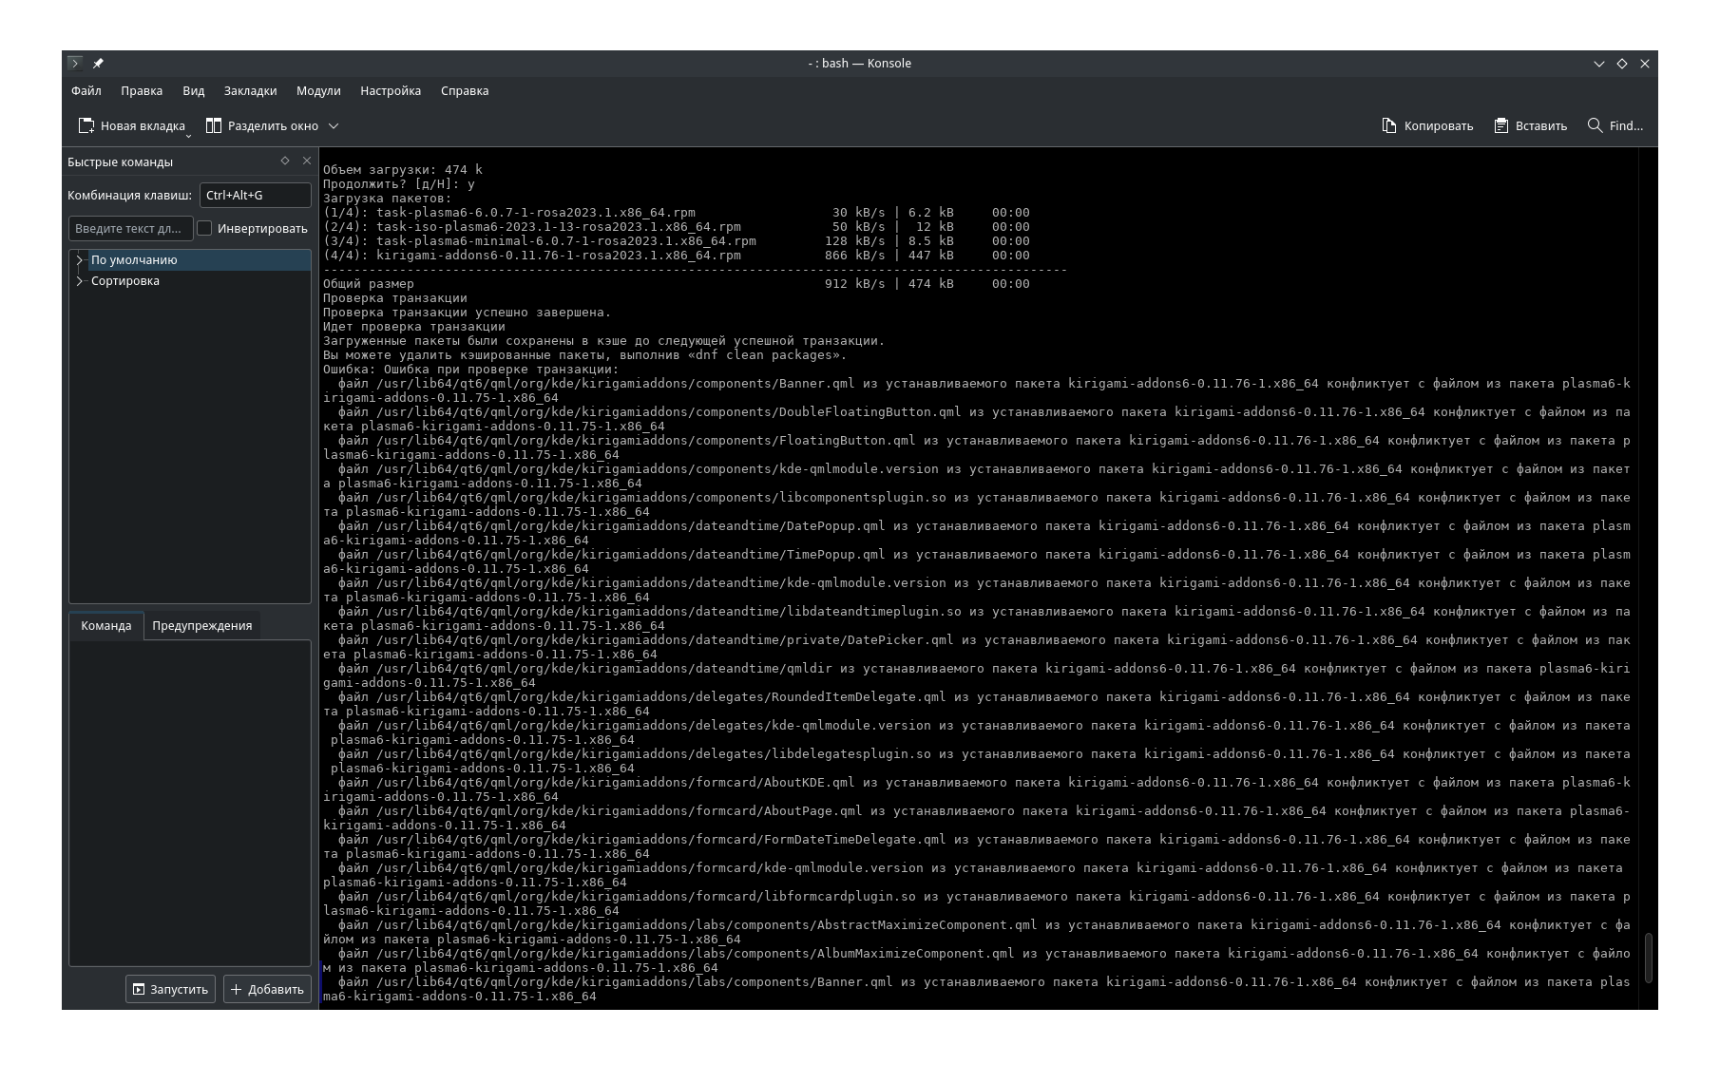Click the task-iso-plasma6-2023.1-13 download line
This screenshot has height=1083, width=1720.
point(677,227)
